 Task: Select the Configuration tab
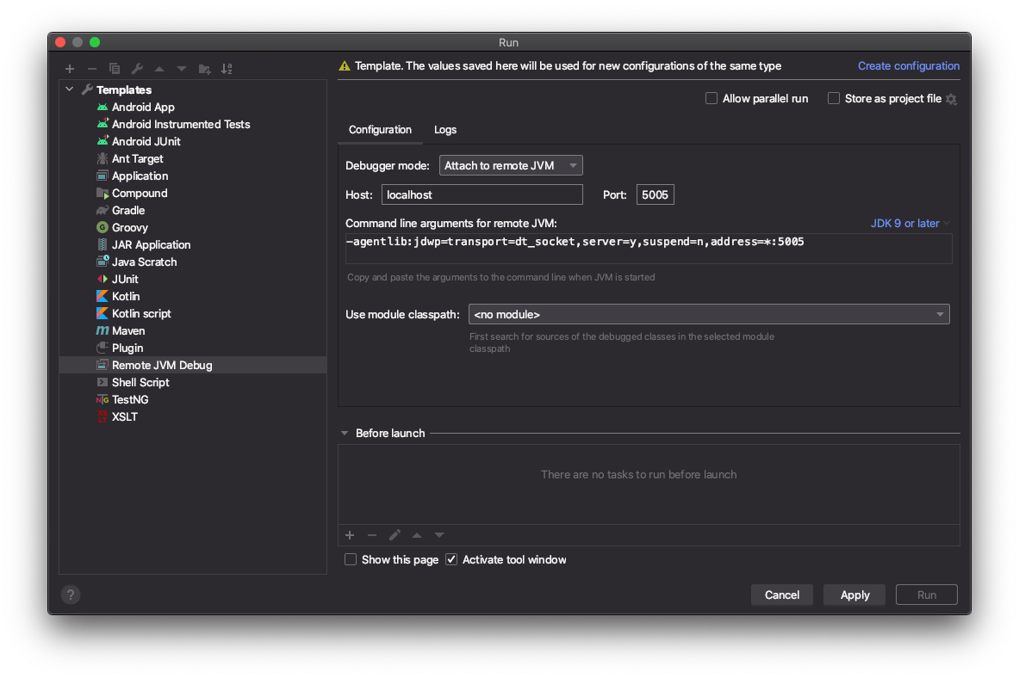tap(380, 130)
